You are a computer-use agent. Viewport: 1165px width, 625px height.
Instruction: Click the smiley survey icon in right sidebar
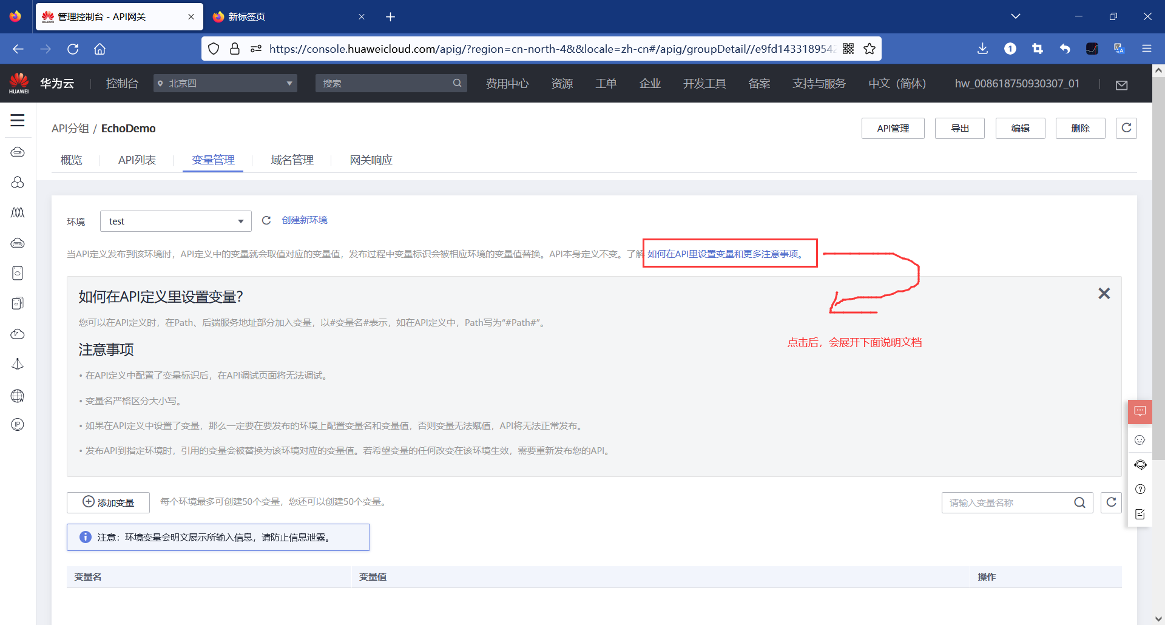click(x=1140, y=440)
